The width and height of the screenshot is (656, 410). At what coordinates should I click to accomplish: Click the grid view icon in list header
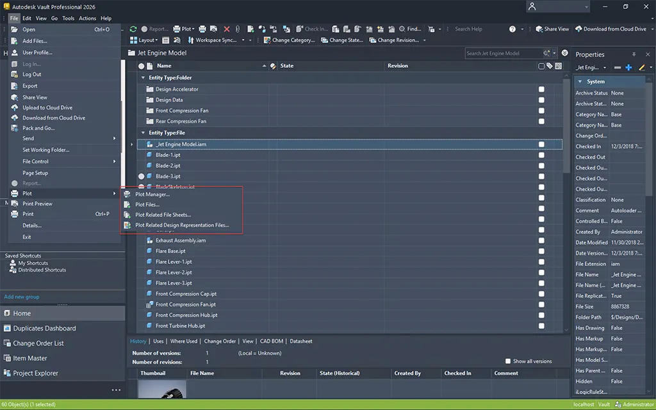coord(559,66)
